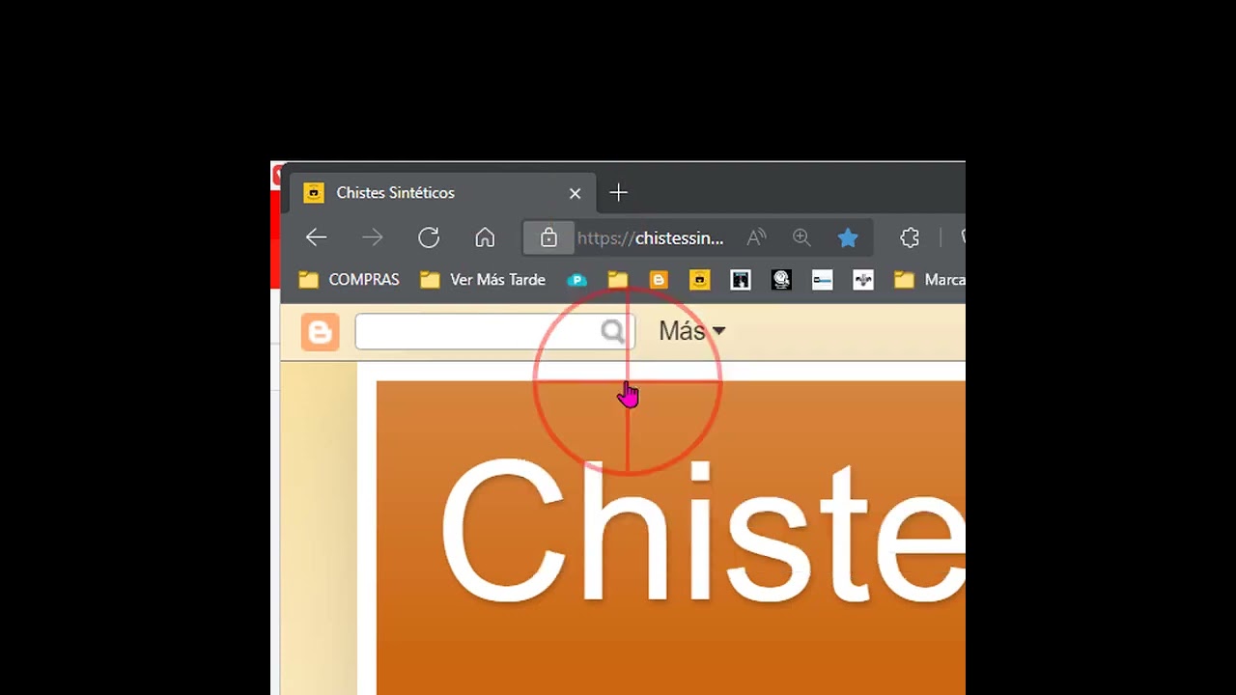
Task: Open the teal cloud P bookmark
Action: 576,280
